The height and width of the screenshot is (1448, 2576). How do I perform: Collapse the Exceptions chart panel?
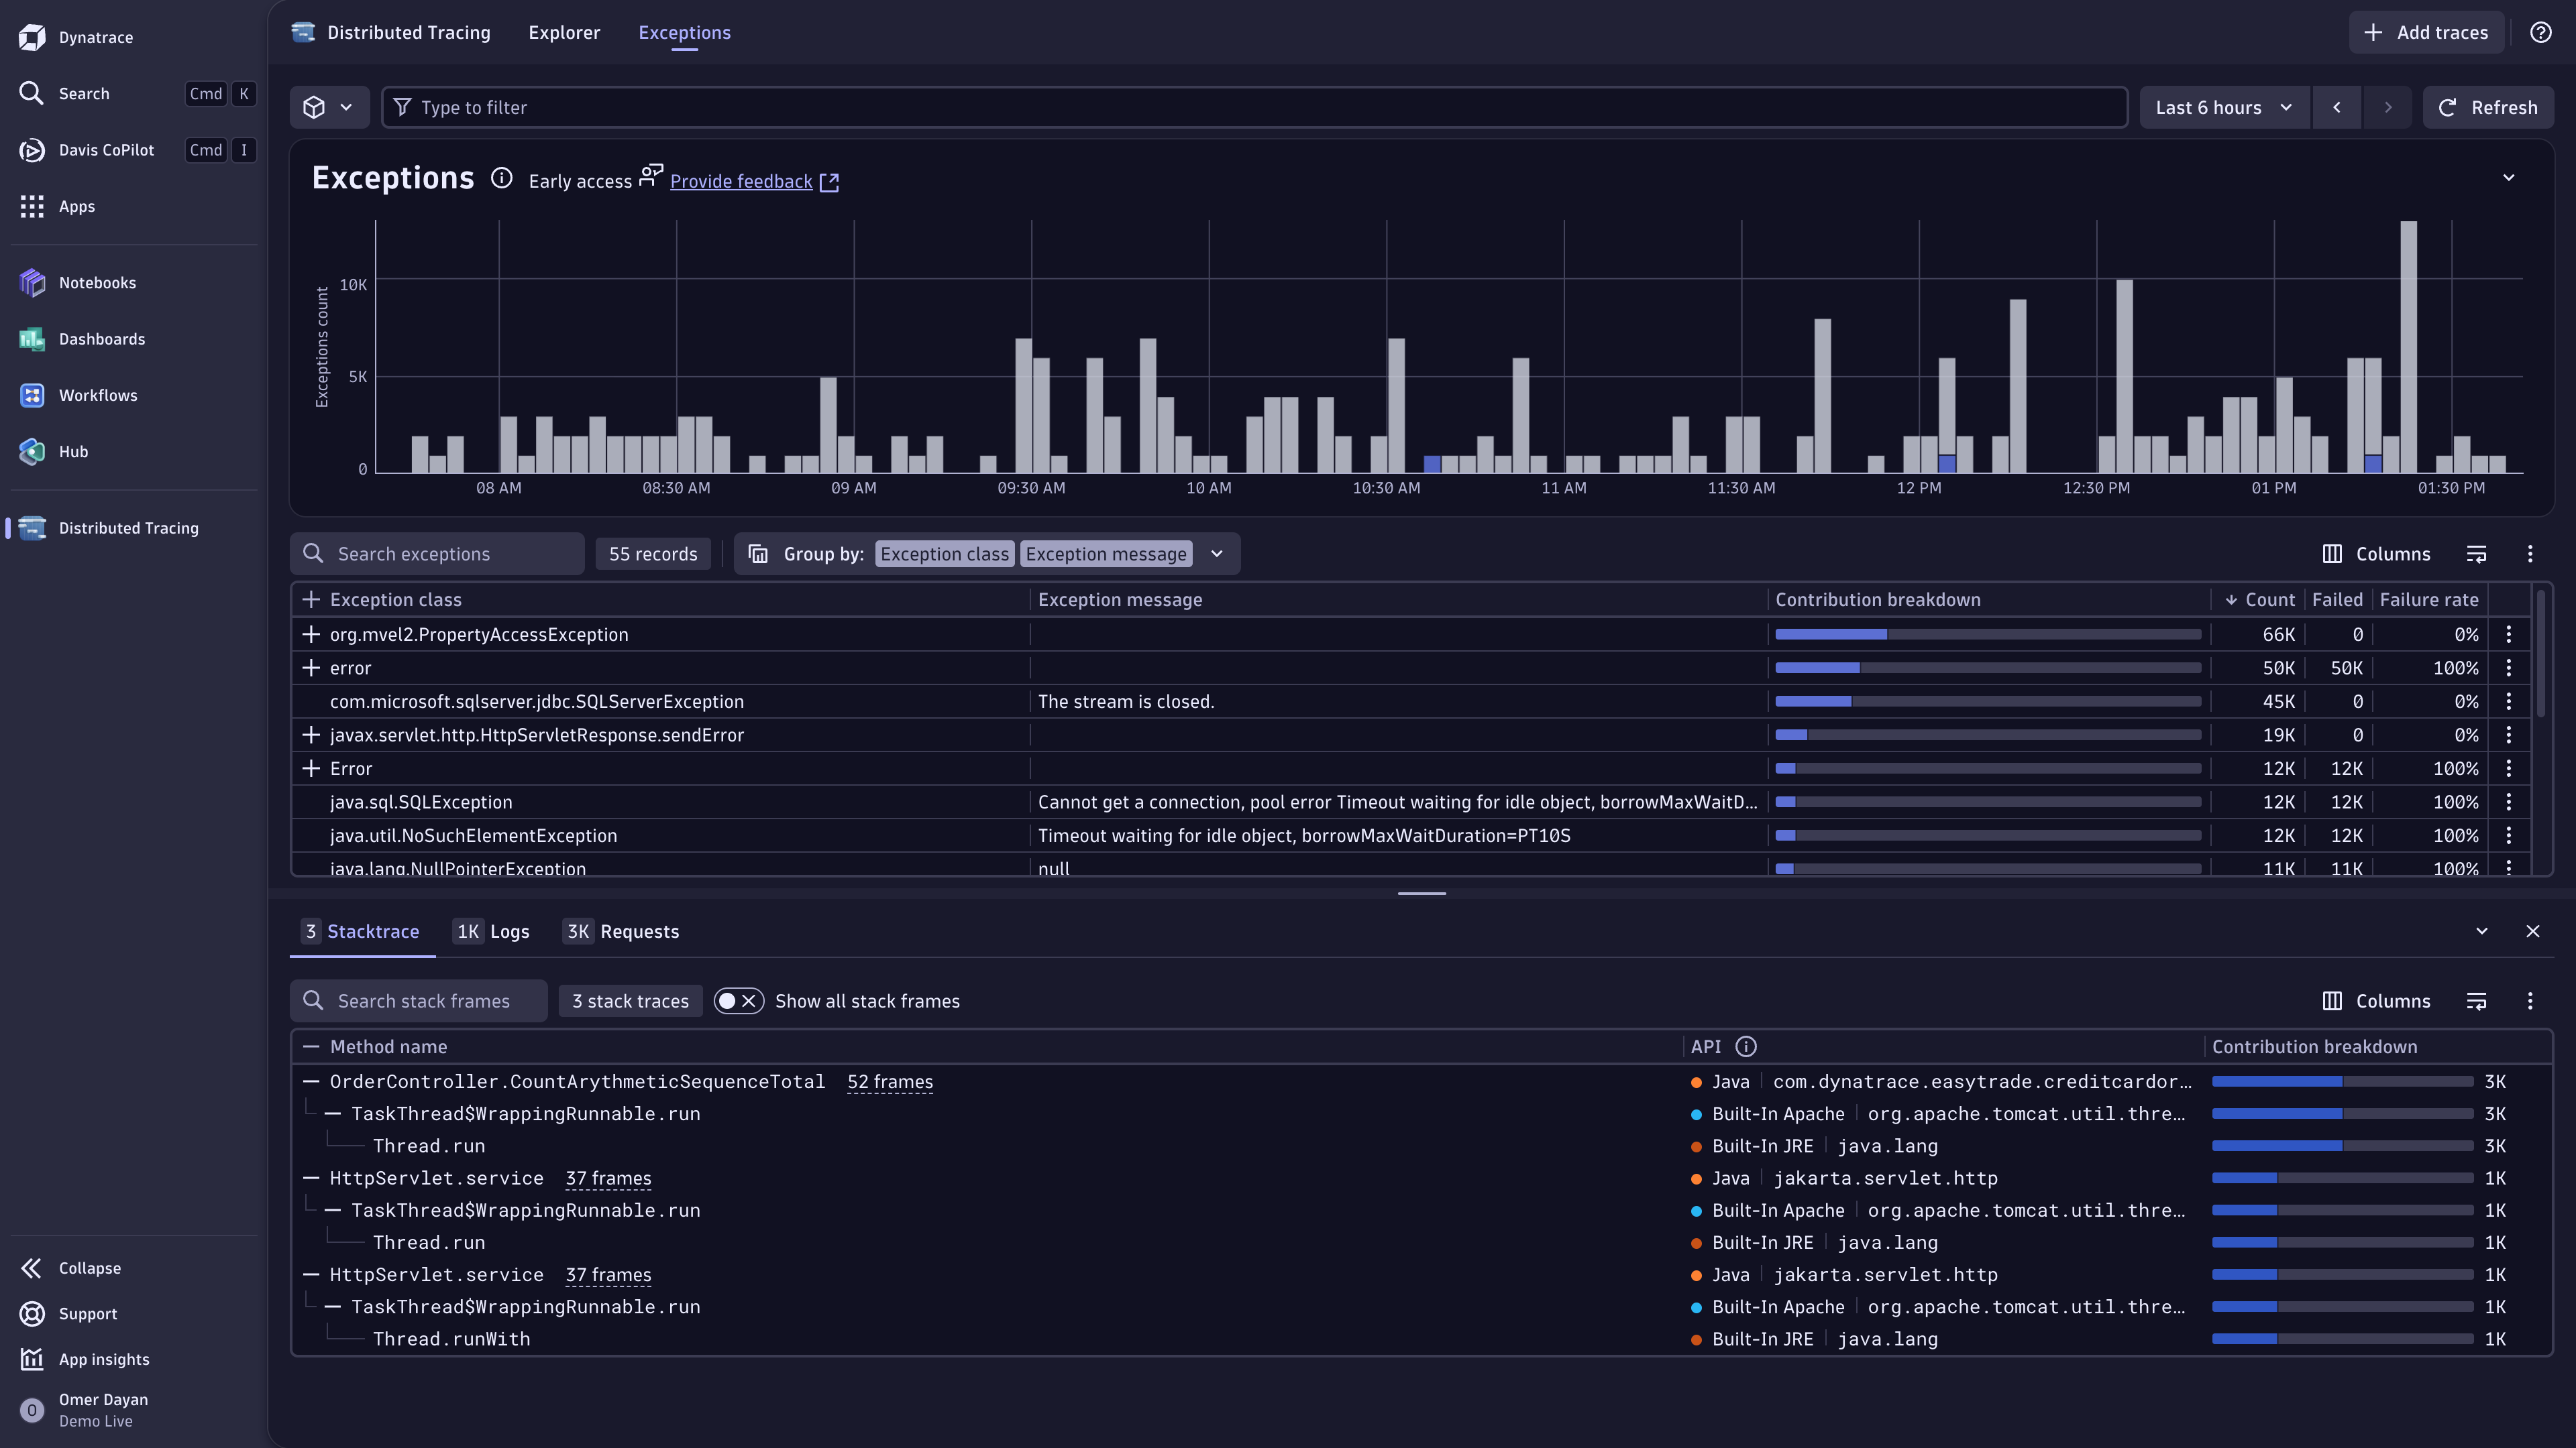tap(2508, 178)
